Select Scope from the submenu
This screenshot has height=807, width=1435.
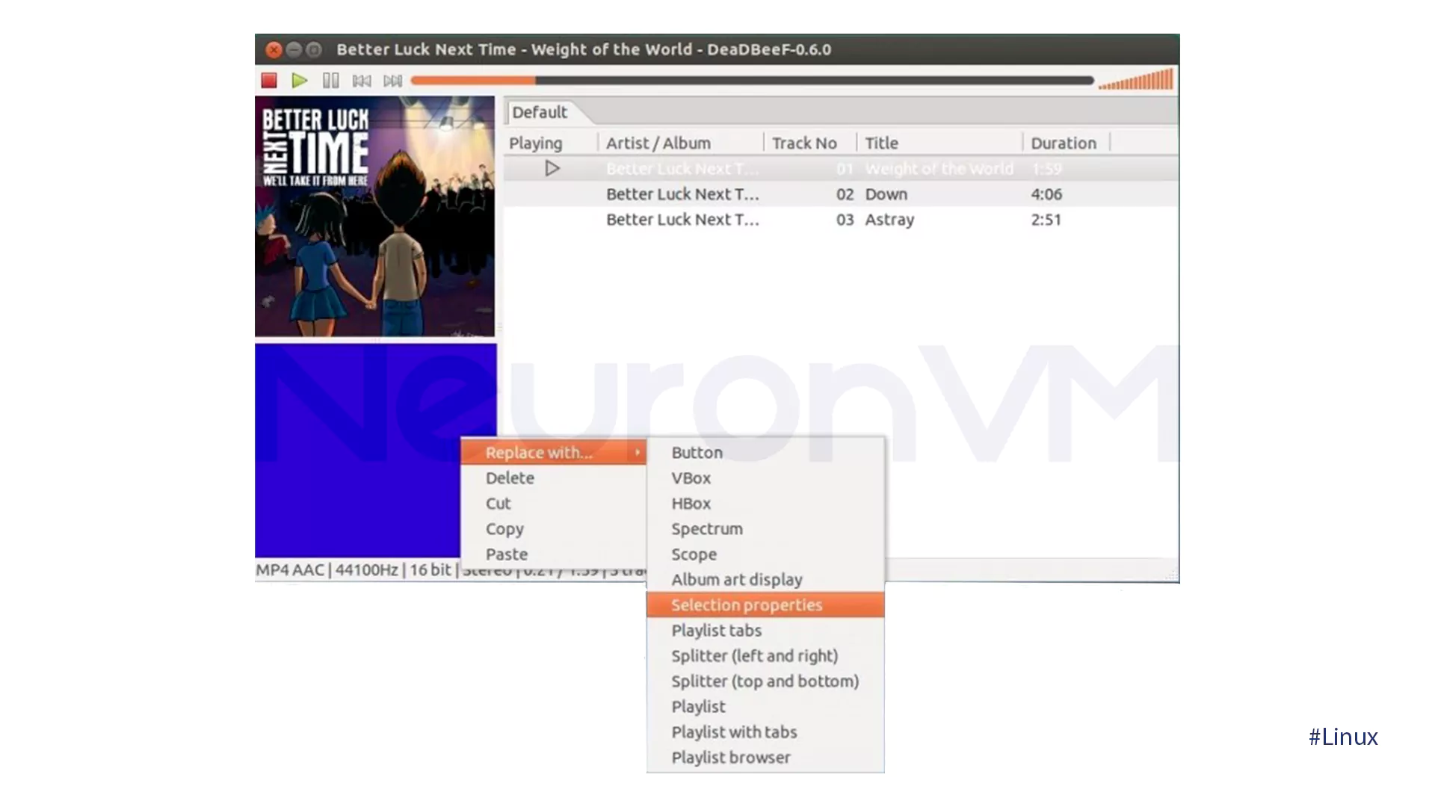(x=765, y=554)
